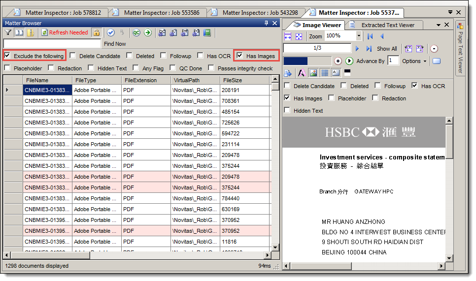Click the PH gear document icon
Image resolution: width=476 pixels, height=281 pixels.
185,32
